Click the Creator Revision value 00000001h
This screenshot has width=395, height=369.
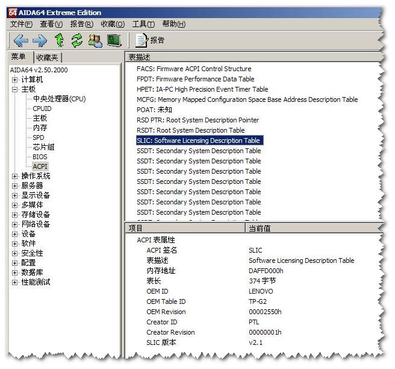pyautogui.click(x=265, y=332)
